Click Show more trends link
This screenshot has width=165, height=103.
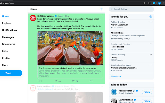[116, 76]
